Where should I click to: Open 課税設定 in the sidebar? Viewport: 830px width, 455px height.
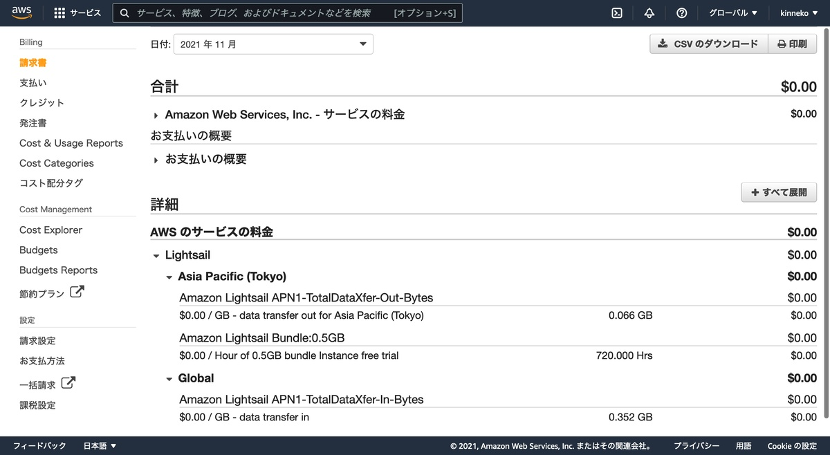point(37,405)
